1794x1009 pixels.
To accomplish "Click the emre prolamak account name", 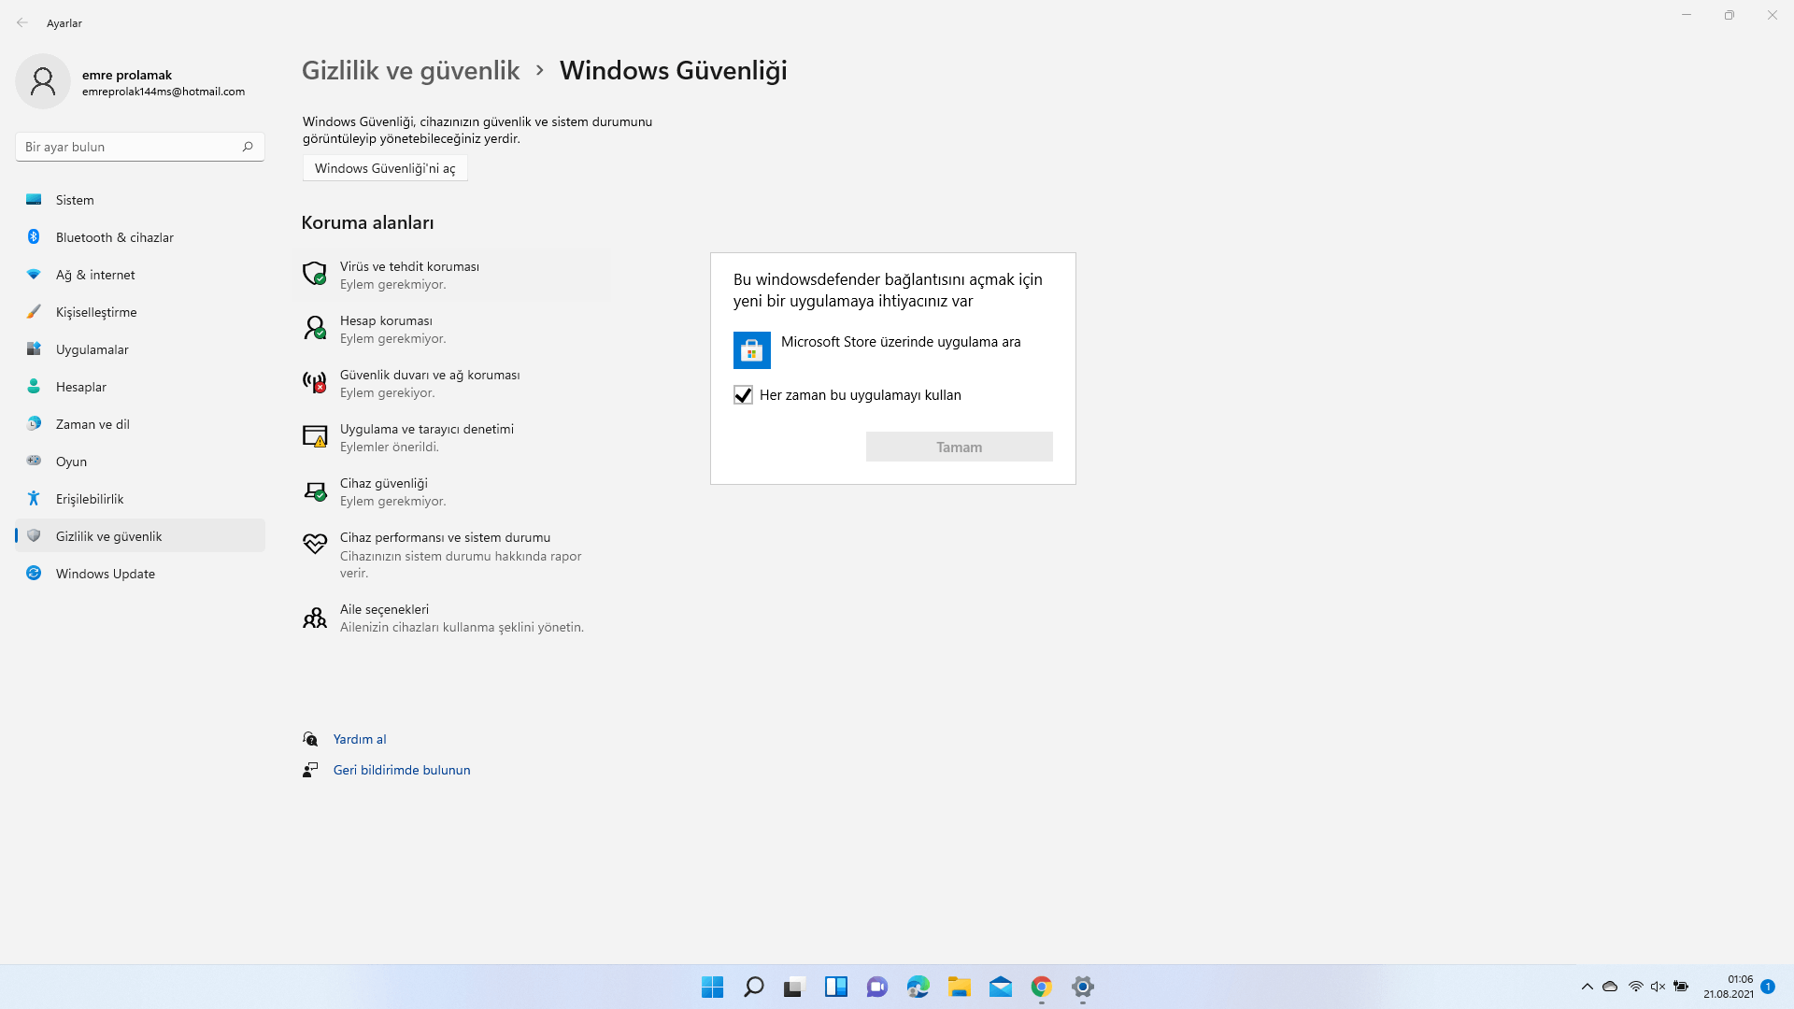I will point(127,75).
